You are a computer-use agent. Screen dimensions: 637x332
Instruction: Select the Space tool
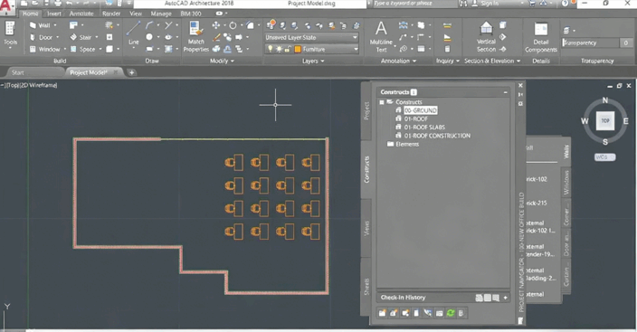point(83,49)
